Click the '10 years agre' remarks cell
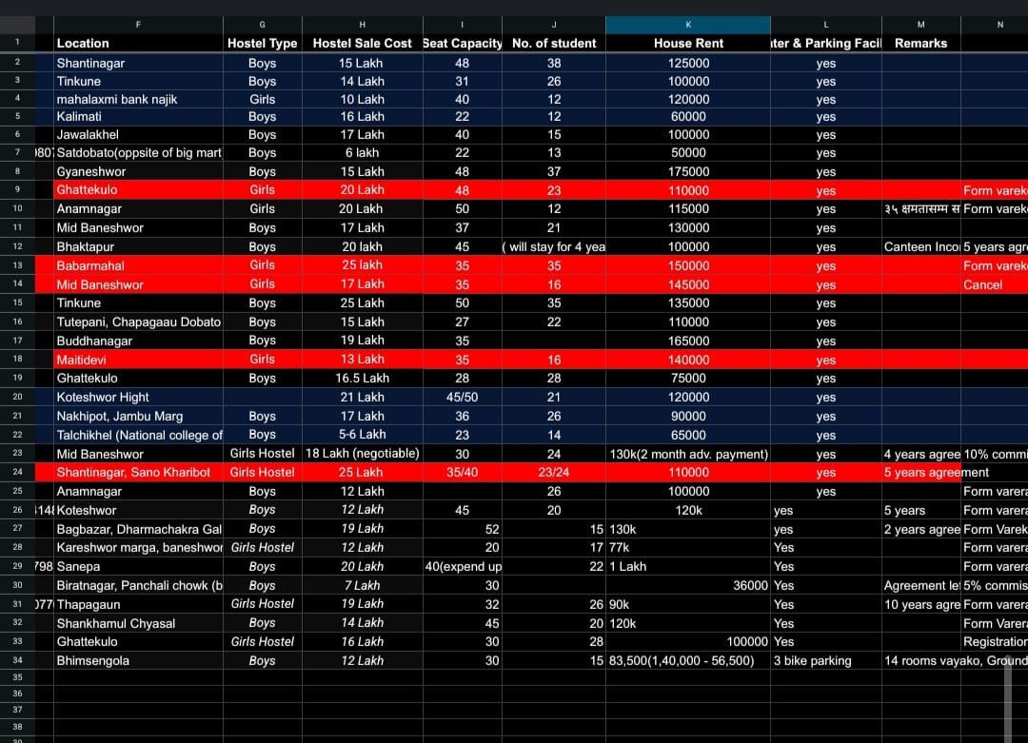This screenshot has height=743, width=1028. [920, 604]
